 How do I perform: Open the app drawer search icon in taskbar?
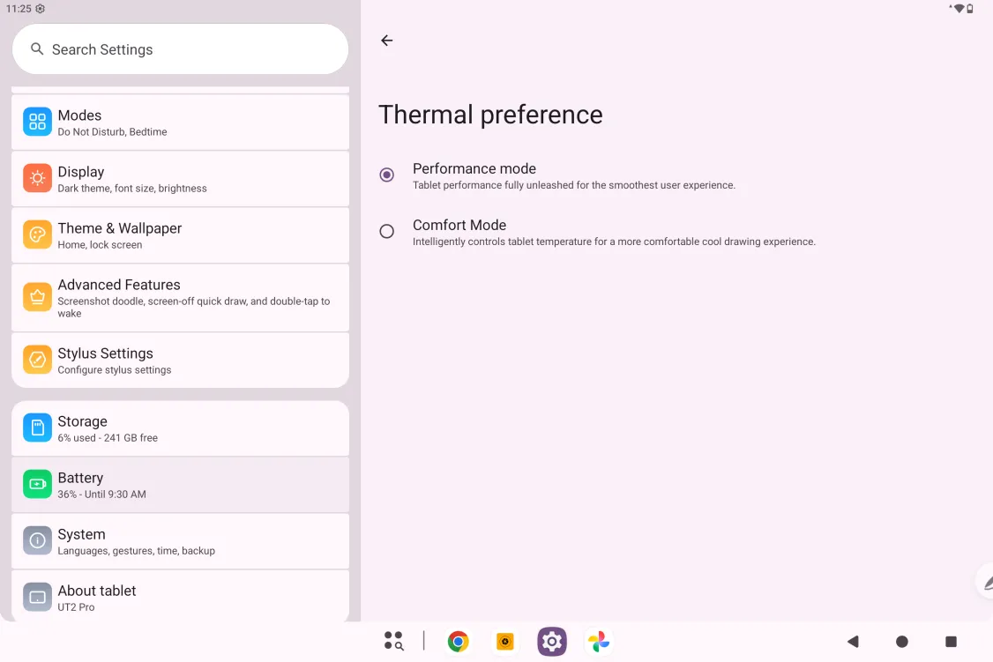pos(393,641)
